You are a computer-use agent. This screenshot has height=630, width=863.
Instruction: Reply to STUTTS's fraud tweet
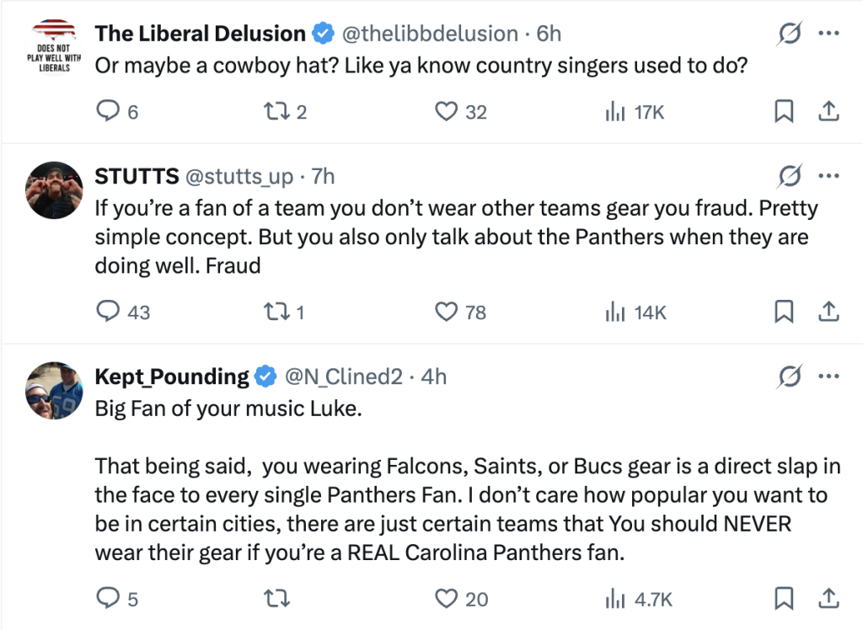click(x=107, y=312)
